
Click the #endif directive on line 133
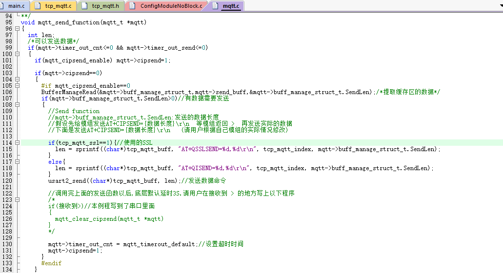tap(52, 263)
